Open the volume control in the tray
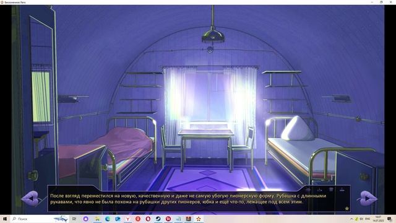 [x=361, y=219]
